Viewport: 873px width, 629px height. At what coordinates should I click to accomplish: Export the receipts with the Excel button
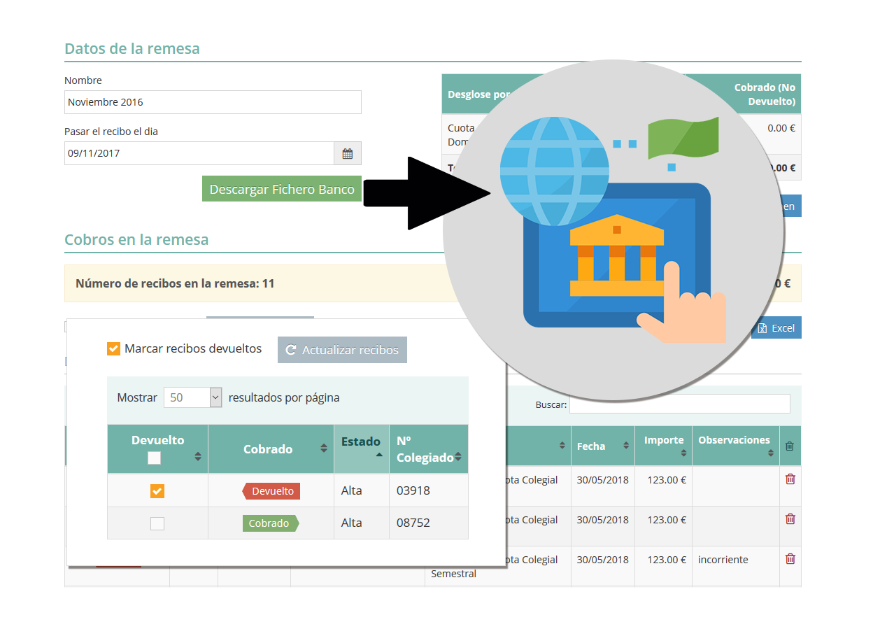(x=776, y=327)
